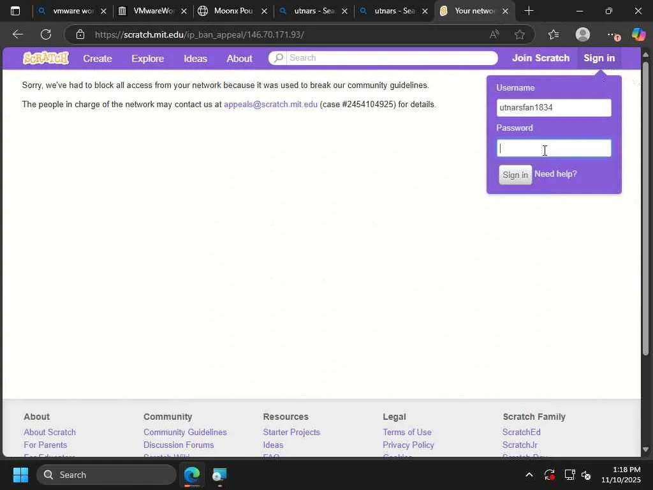653x490 pixels.
Task: Open Terms of Use footer link
Action: pos(407,432)
